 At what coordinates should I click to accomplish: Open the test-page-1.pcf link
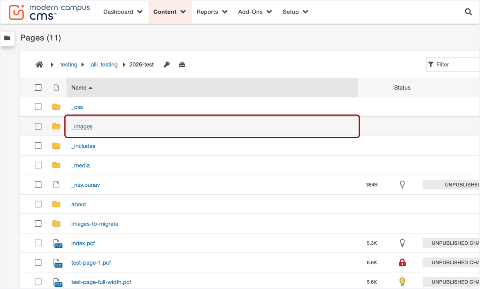91,263
